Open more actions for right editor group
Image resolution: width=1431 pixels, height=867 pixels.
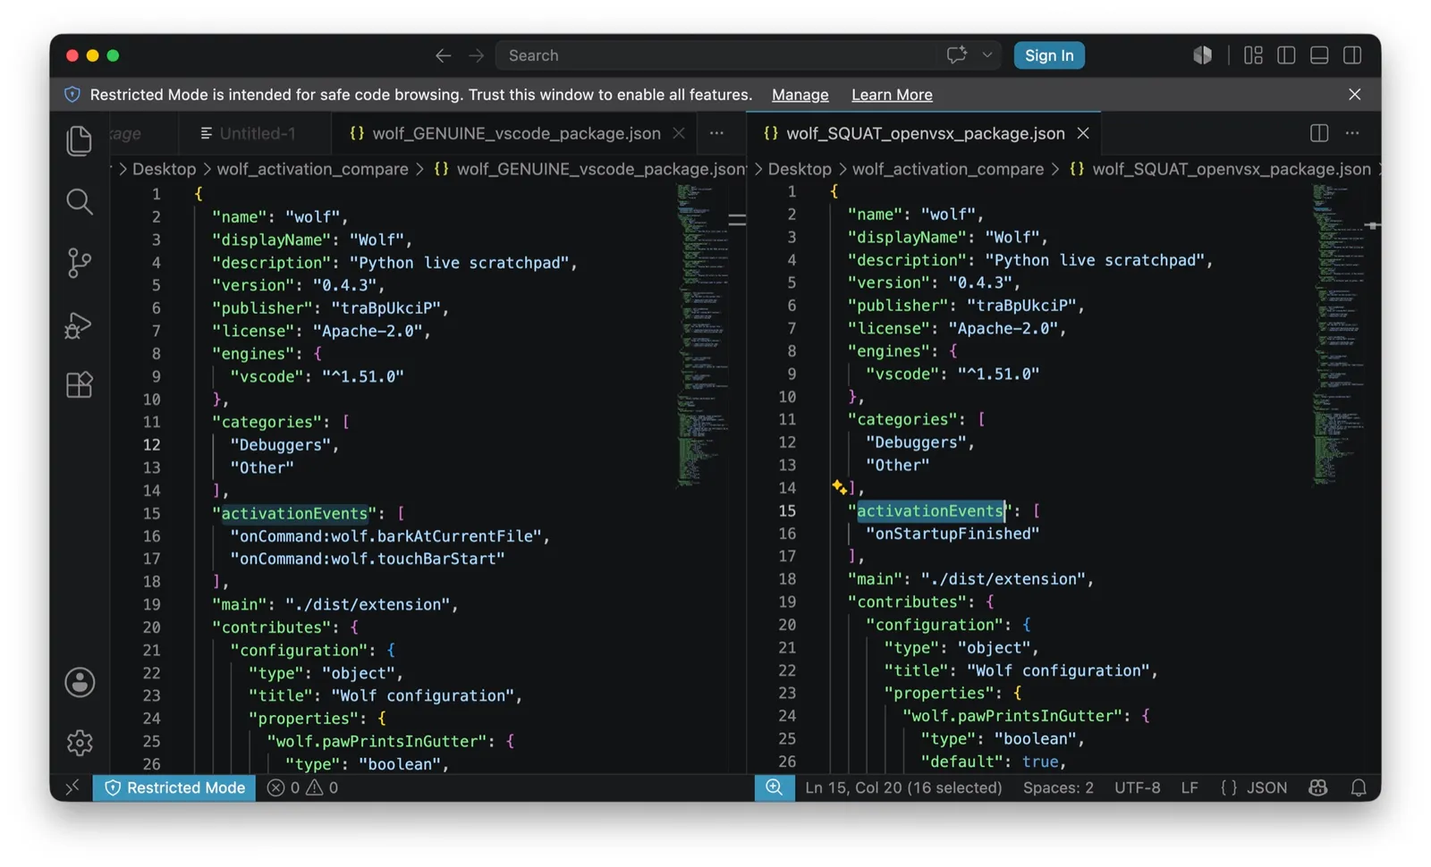tap(1352, 133)
